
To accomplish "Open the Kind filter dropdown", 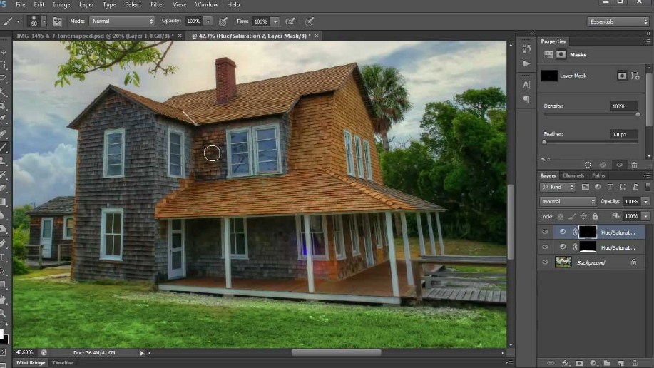I will click(558, 187).
